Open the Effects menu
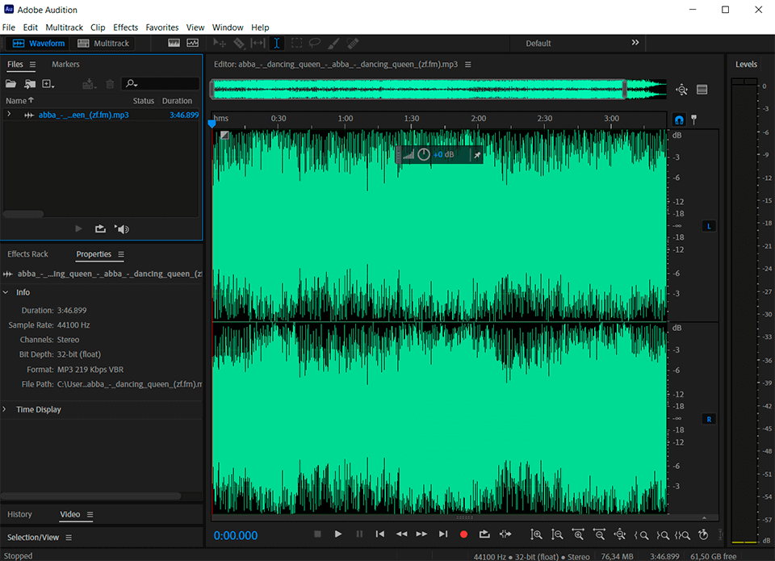 pos(125,27)
